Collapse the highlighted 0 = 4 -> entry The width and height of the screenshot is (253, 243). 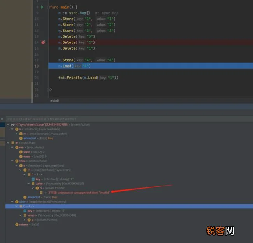pyautogui.click(x=16, y=206)
